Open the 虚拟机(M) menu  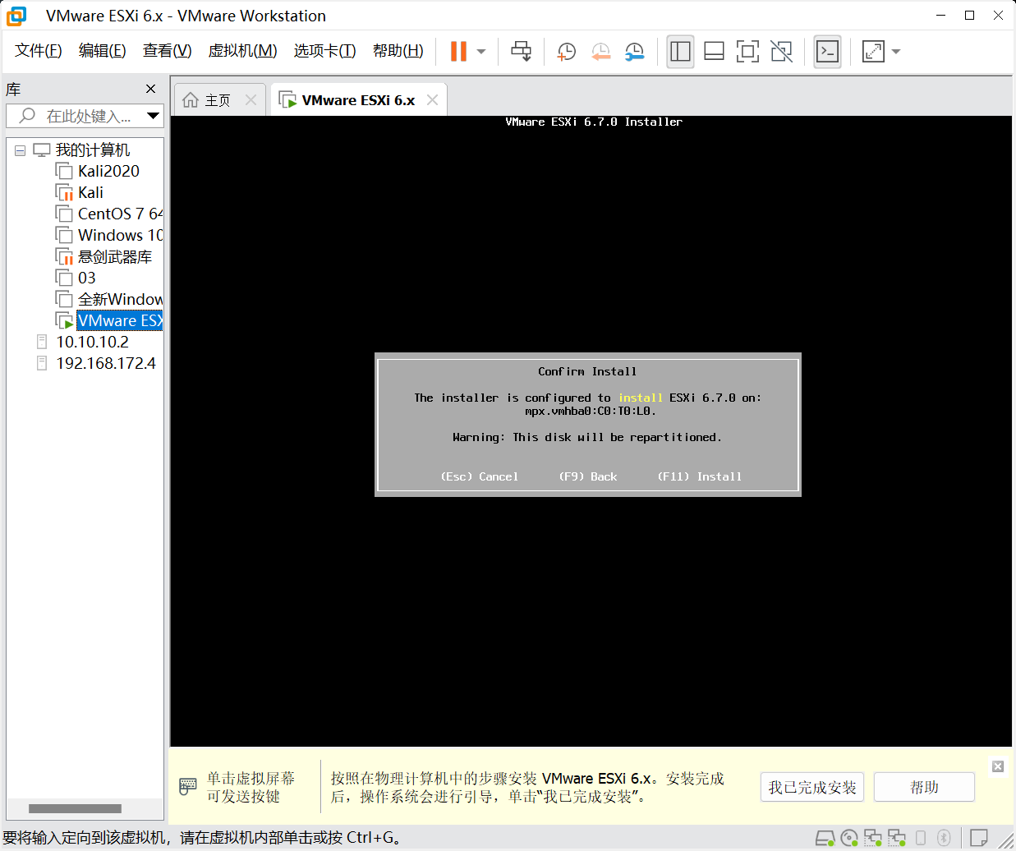point(242,51)
